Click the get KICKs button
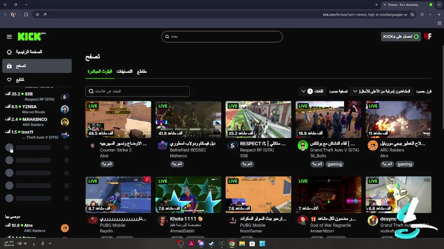The width and height of the screenshot is (444, 249). (401, 37)
